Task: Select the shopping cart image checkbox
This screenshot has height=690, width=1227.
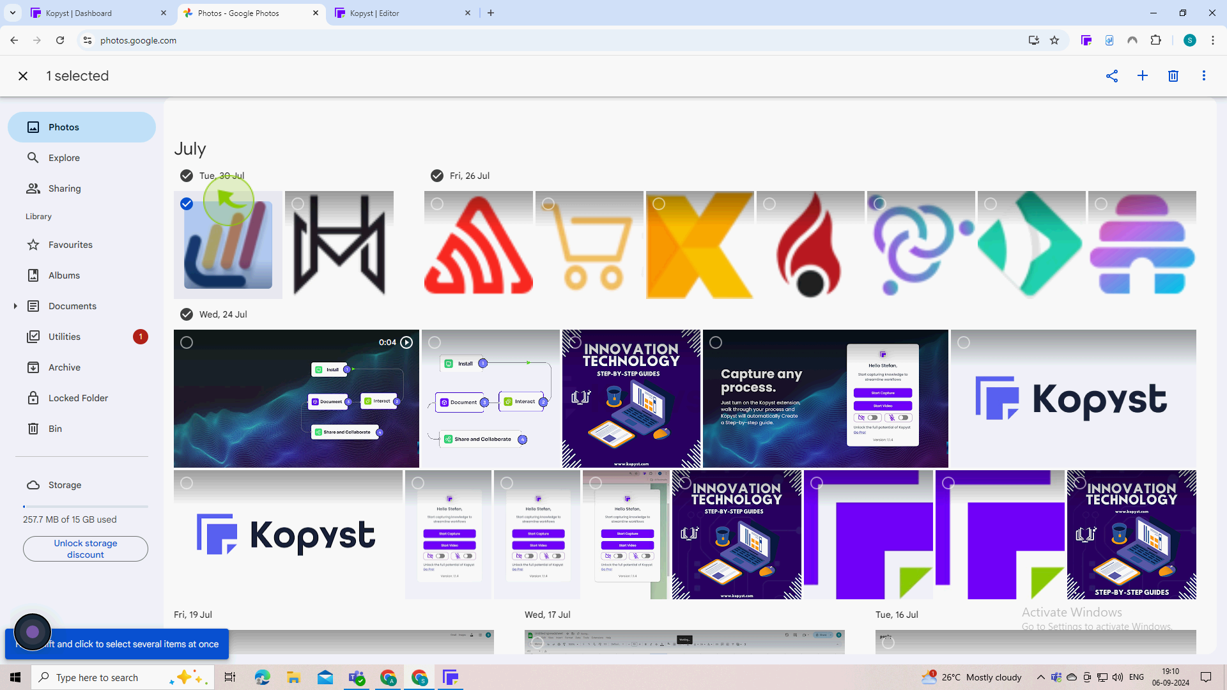Action: pos(548,204)
